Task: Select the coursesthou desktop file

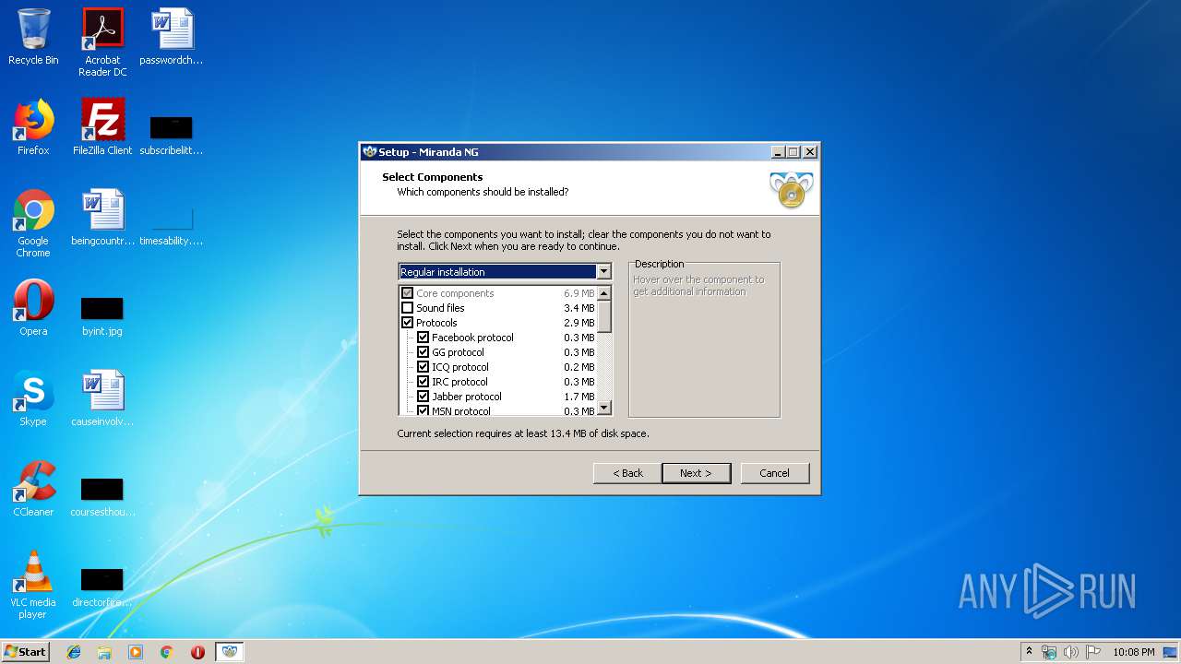Action: pos(102,496)
